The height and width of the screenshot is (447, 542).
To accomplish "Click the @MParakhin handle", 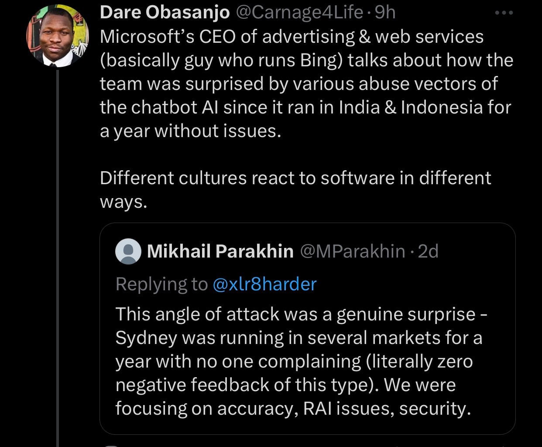I will tap(353, 251).
